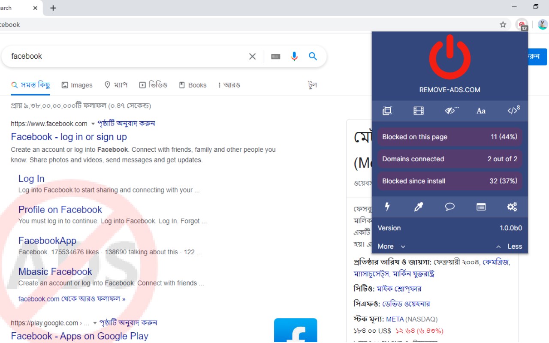Screen dimensions: 549x343
Task: Toggle cosmetic filtering eye icon
Action: click(x=451, y=111)
